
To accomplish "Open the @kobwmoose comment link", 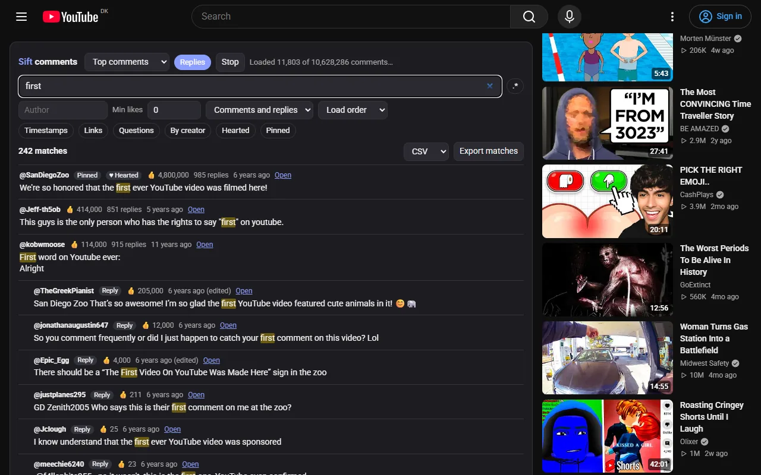I will 205,245.
